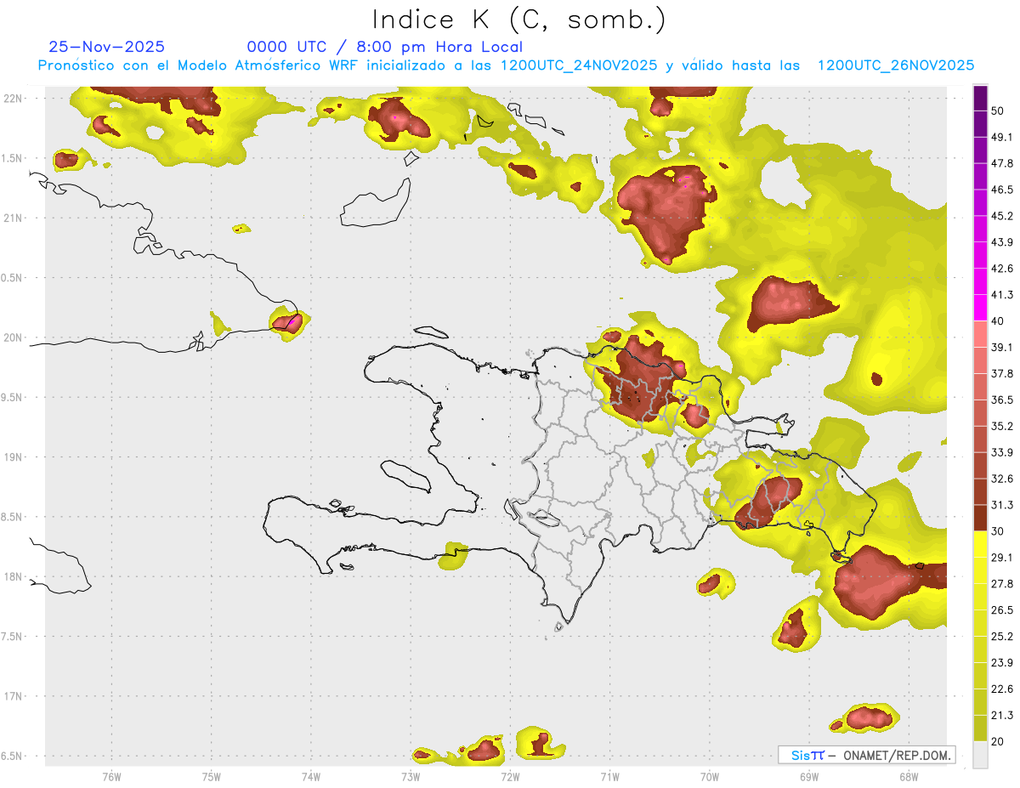Click the grey swatch below the 20 value

[980, 755]
